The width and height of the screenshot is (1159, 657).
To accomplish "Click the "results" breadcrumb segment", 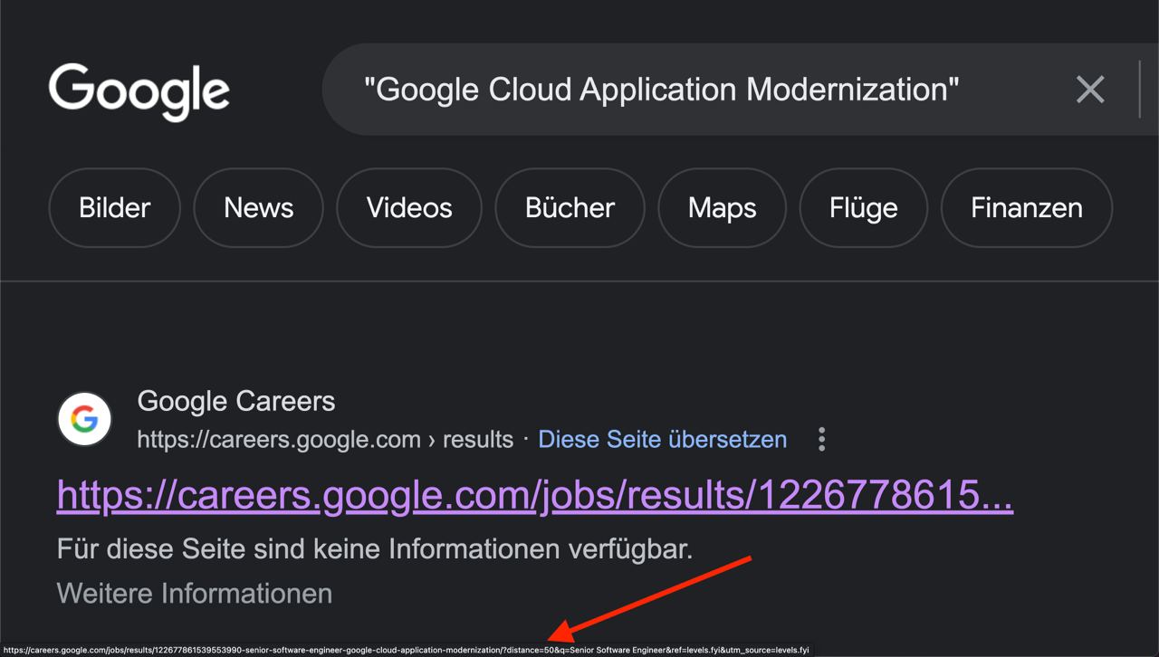I will click(478, 440).
